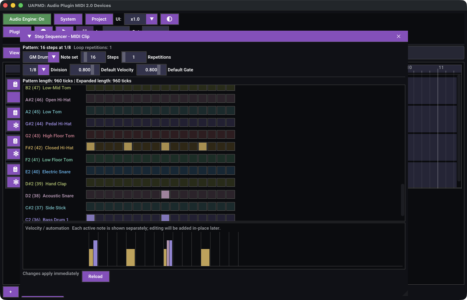Disable step 5 of Closed Hi-Hat row

click(x=128, y=146)
